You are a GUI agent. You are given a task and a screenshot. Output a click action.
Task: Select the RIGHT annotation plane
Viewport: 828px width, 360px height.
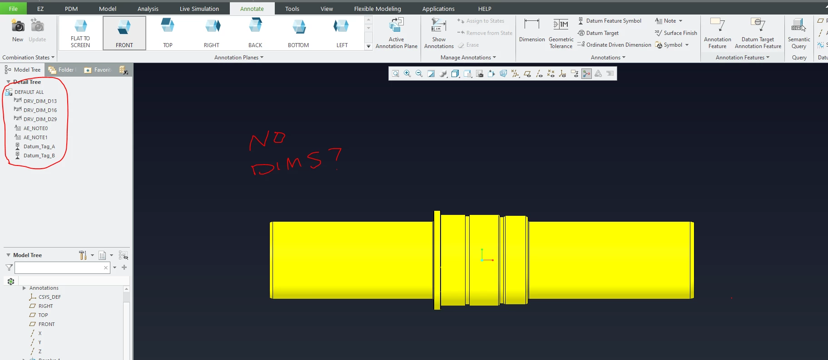pyautogui.click(x=212, y=33)
